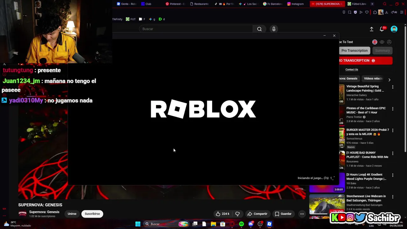Screen dimensions: 407x229
Task: Switch to the Roblox taskbar icon
Action: (x=269, y=224)
